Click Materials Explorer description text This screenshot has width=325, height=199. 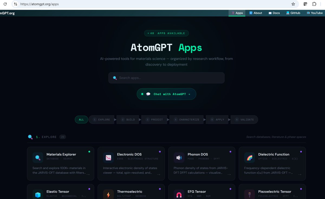tap(59, 170)
